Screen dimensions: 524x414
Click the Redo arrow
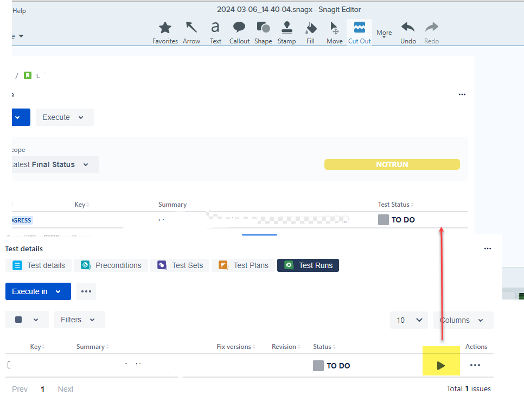point(431,33)
